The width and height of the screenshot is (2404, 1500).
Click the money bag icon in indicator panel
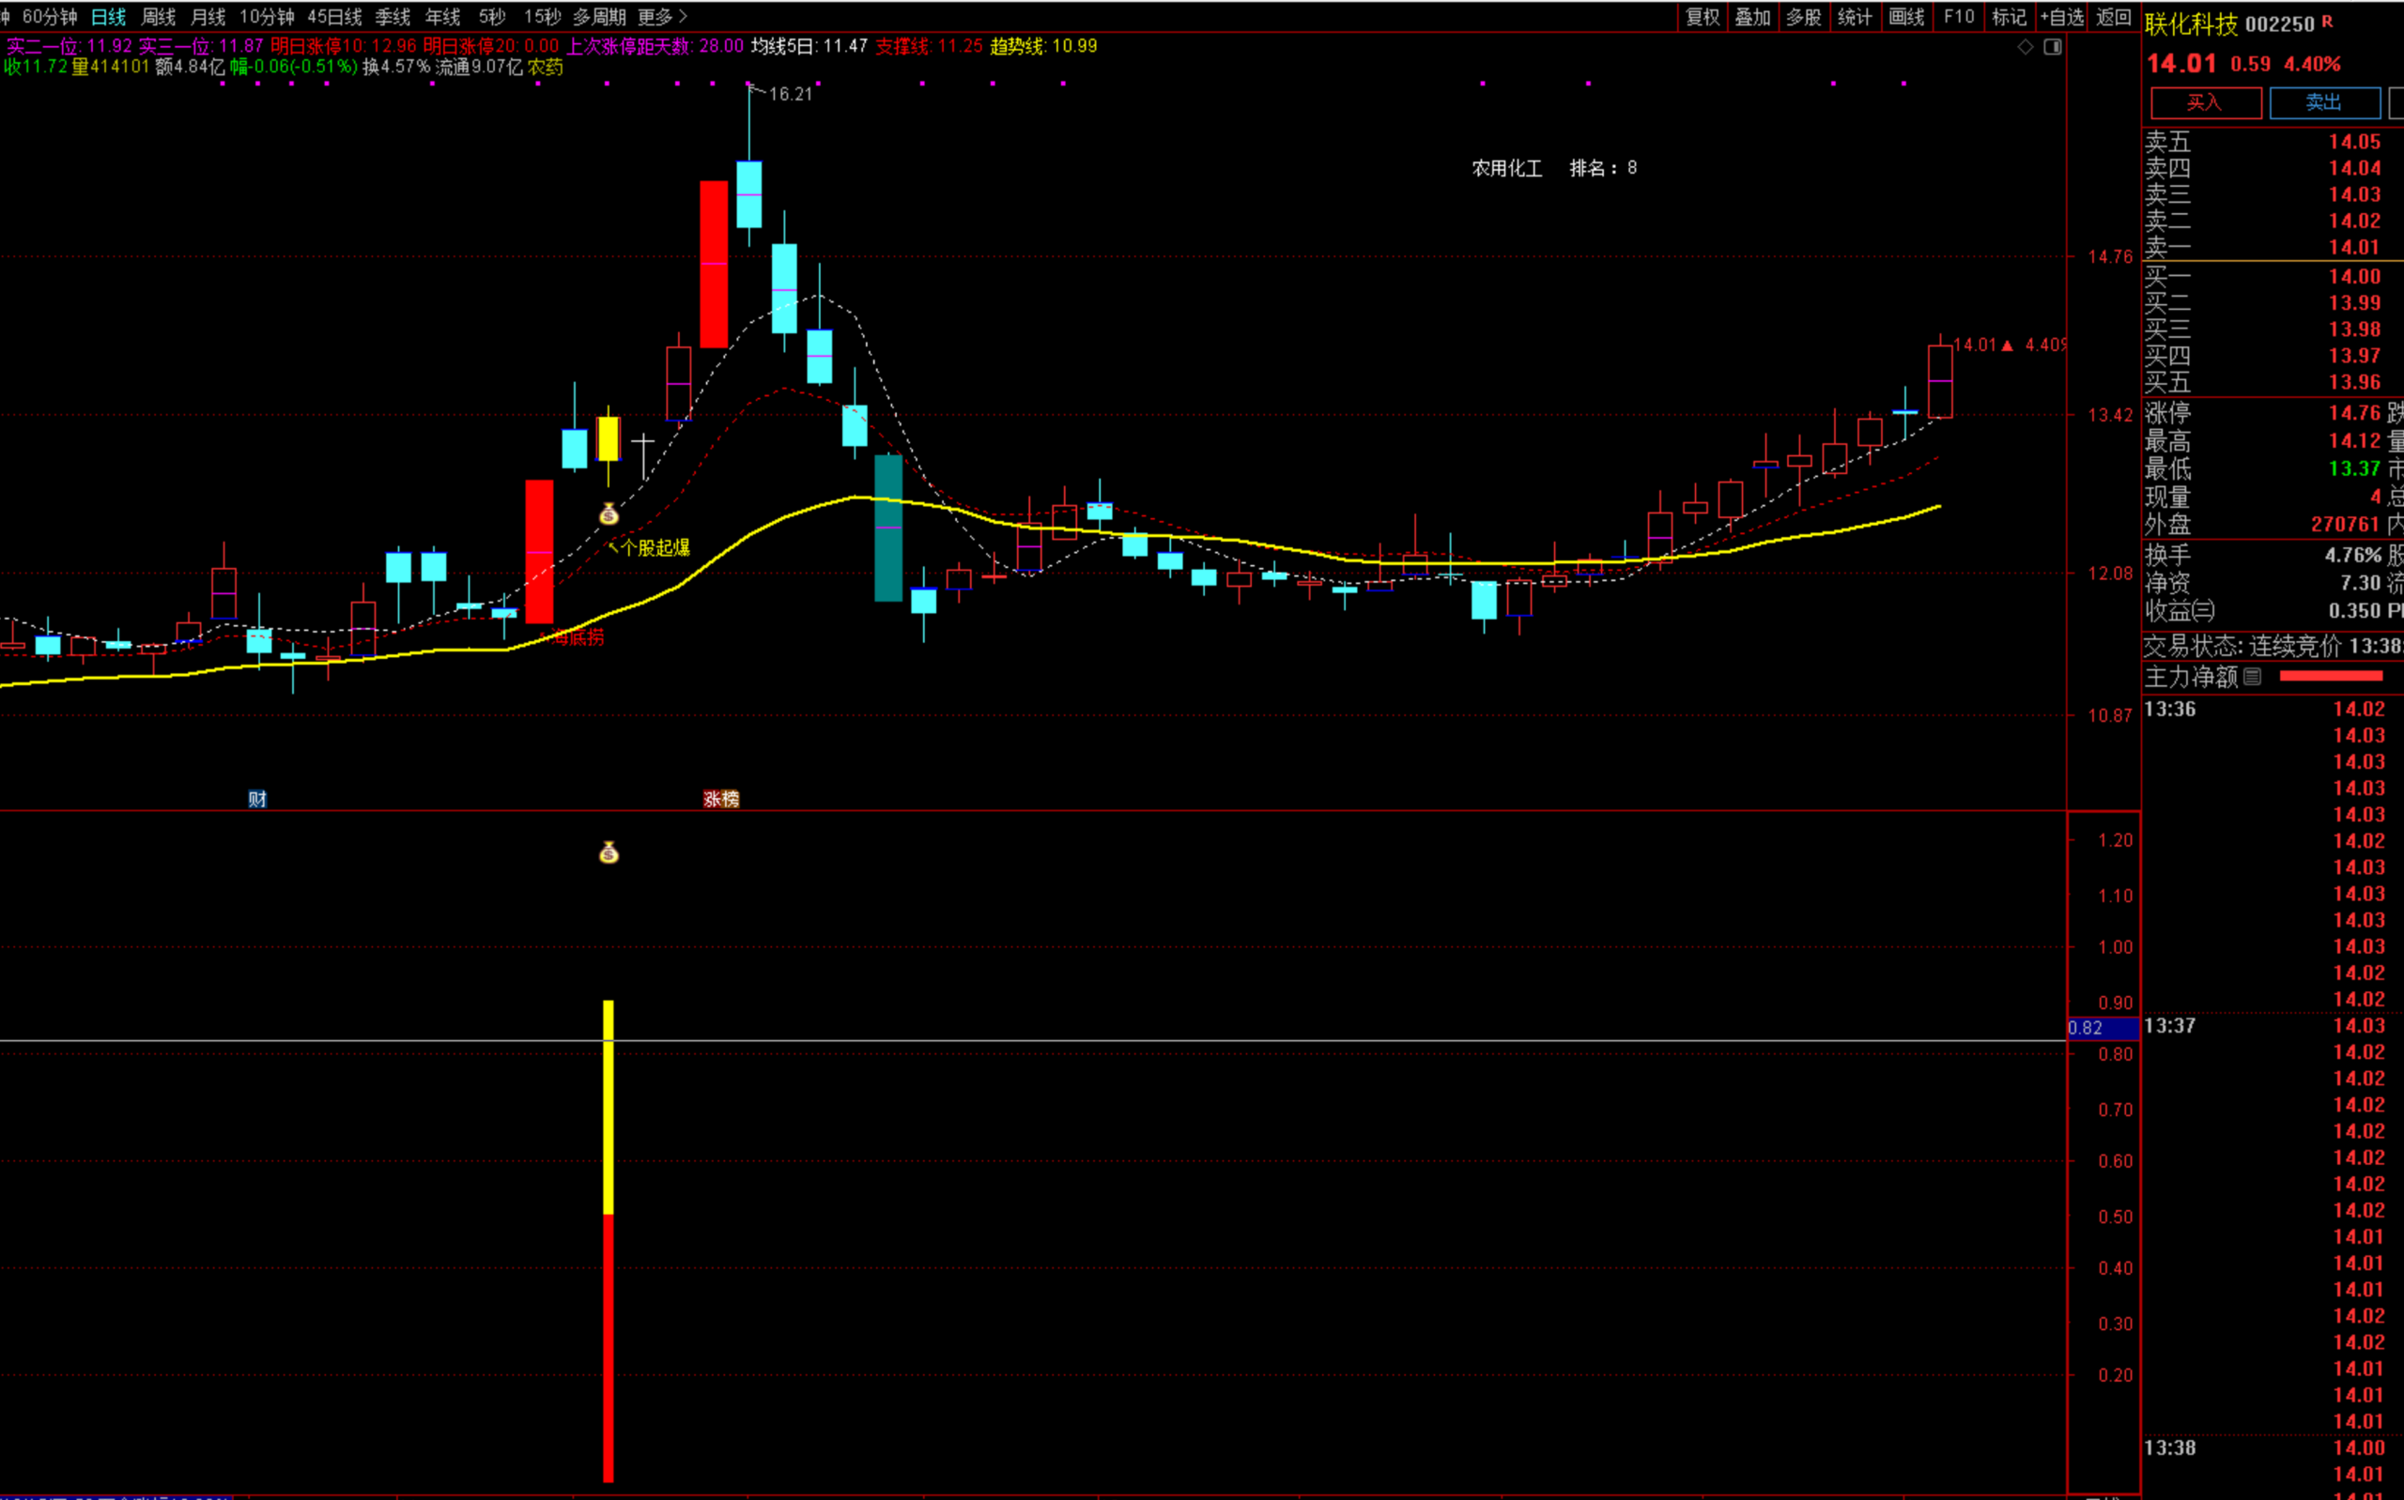[609, 852]
